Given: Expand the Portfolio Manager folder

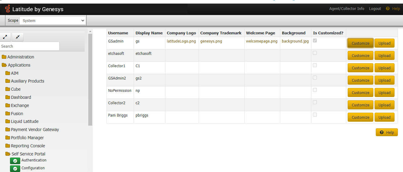Looking at the screenshot, I should (8, 138).
